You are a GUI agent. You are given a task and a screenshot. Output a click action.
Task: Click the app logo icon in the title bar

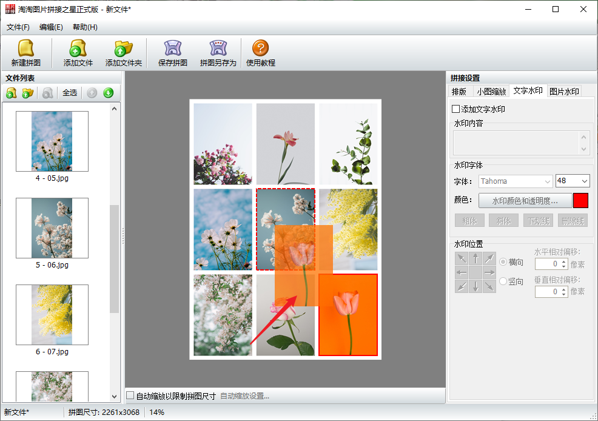coord(10,9)
